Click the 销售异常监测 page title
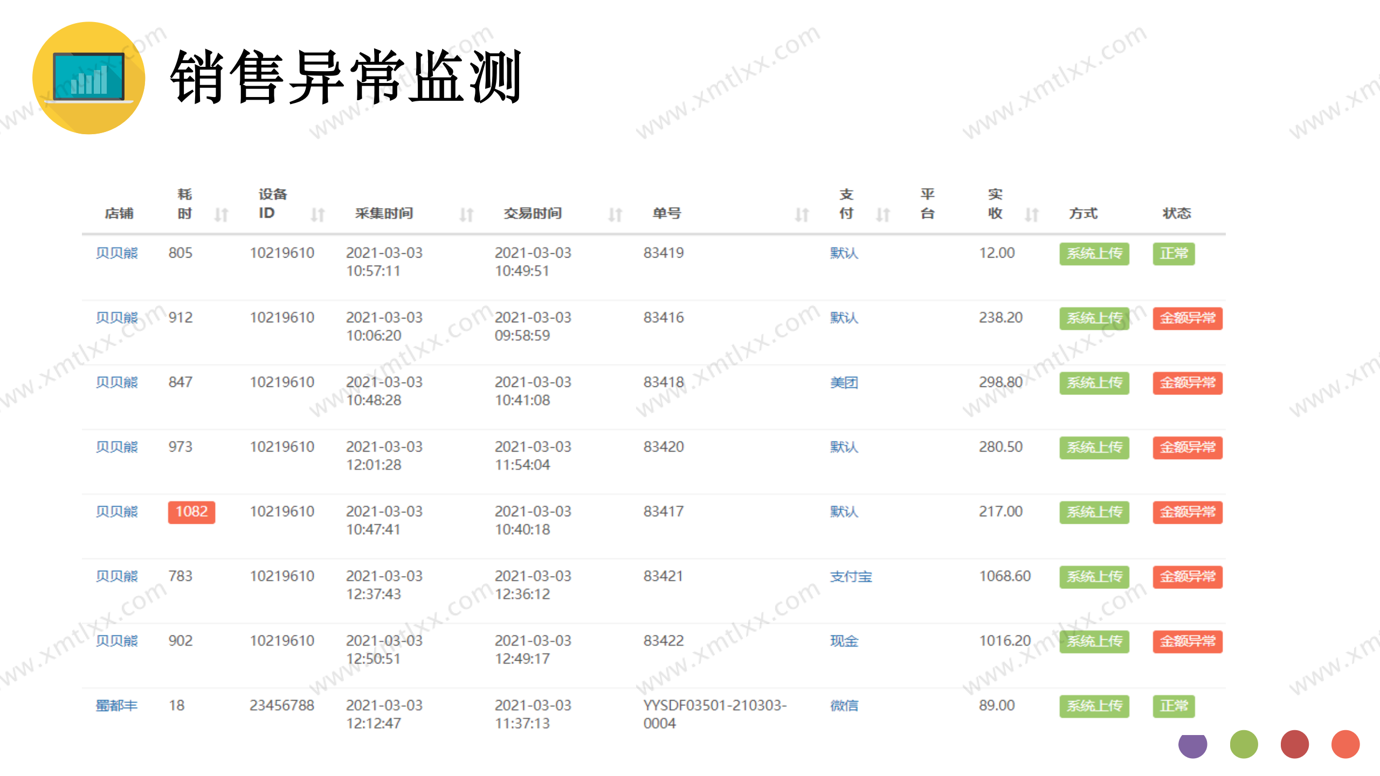The image size is (1380, 776). [346, 77]
